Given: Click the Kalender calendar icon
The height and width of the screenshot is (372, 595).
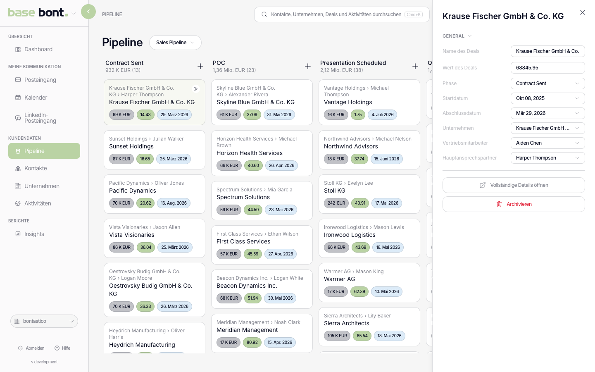Looking at the screenshot, I should click(18, 98).
